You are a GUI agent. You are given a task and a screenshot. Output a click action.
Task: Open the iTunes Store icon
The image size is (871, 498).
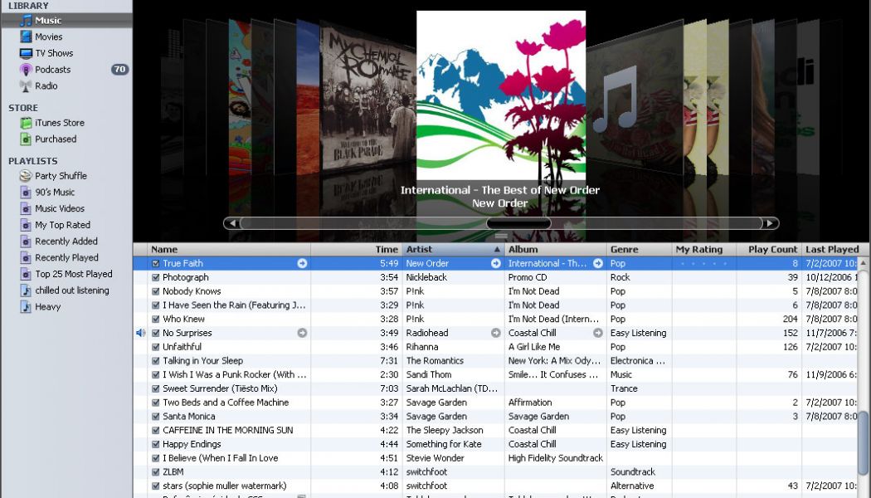click(x=26, y=123)
